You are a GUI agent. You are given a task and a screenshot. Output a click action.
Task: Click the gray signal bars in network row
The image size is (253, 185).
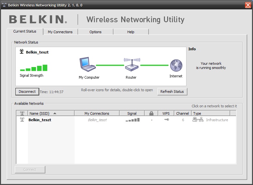(132, 120)
